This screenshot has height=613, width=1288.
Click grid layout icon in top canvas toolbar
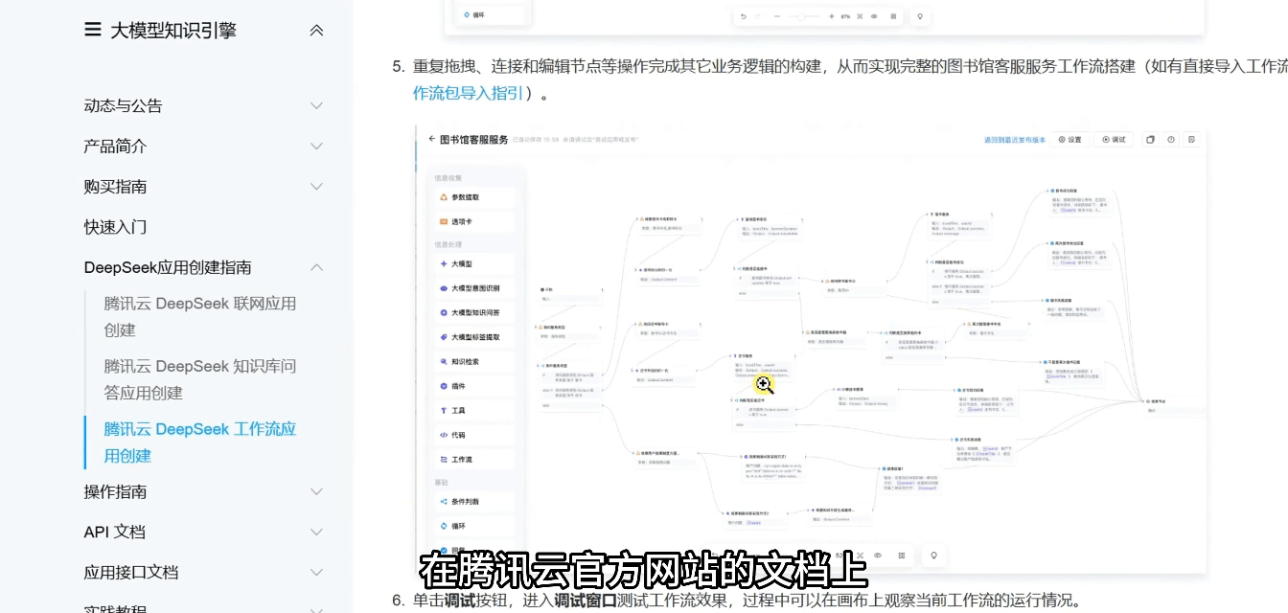tap(894, 16)
